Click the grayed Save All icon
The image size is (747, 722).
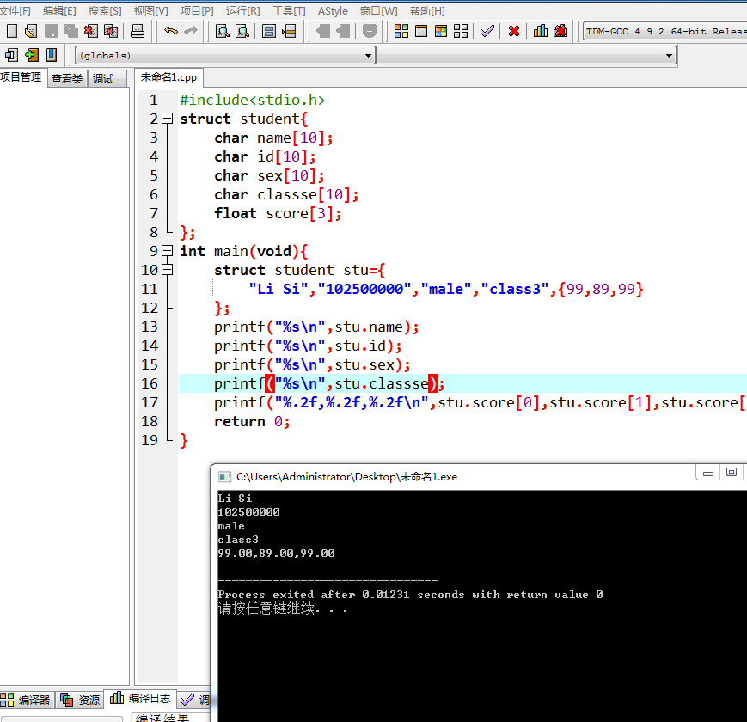tap(71, 32)
